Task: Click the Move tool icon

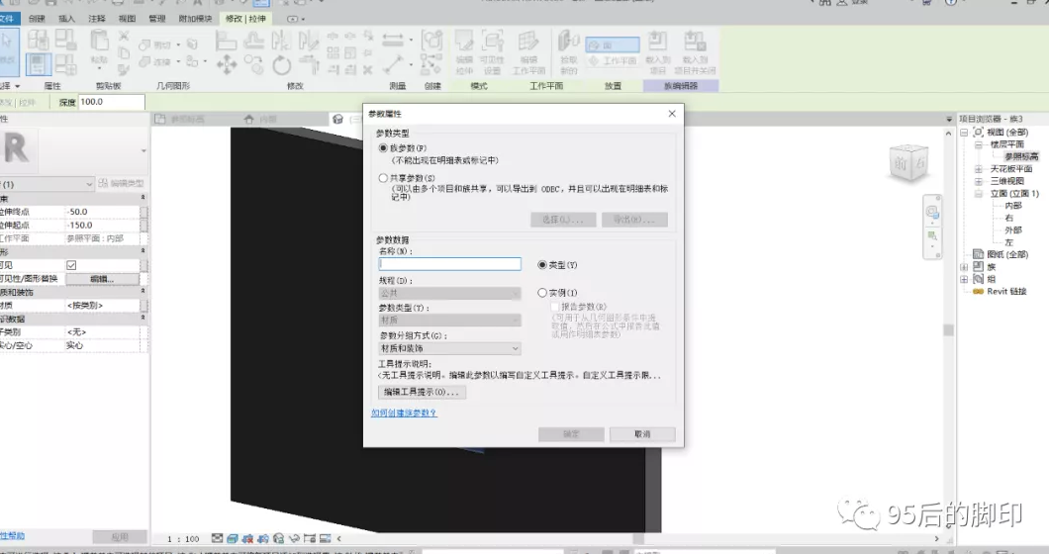Action: coord(226,65)
